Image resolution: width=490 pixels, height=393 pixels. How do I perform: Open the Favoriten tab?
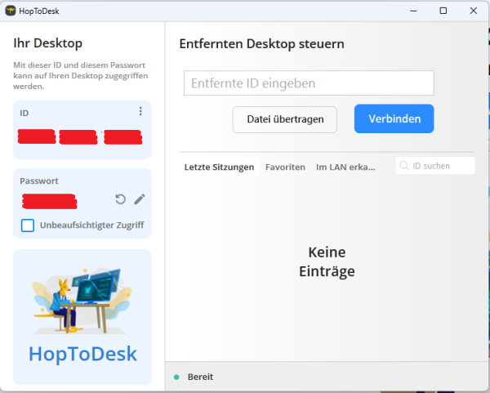(x=285, y=167)
